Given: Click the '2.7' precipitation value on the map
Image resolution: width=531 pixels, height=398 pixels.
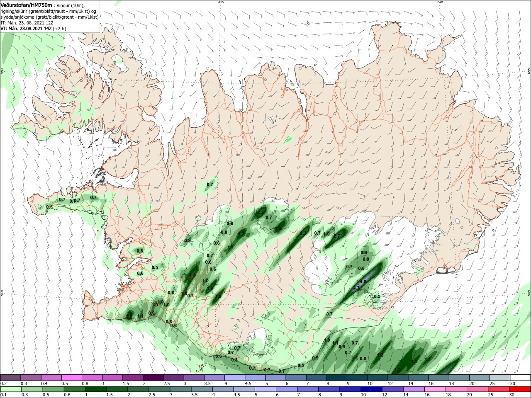Looking at the screenshot, I should click(337, 236).
